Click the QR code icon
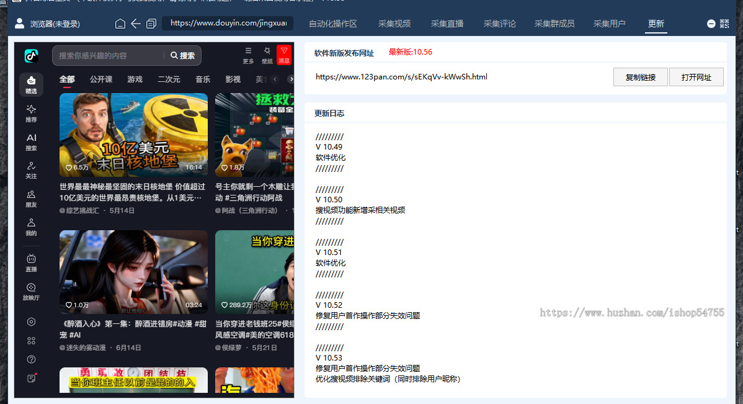743x404 pixels. pos(724,24)
